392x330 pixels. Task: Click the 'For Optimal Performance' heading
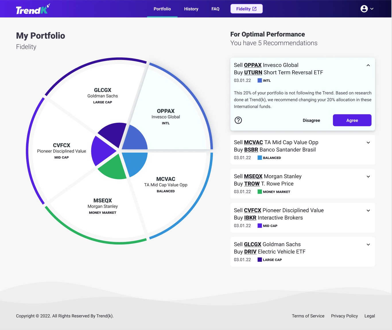click(267, 34)
